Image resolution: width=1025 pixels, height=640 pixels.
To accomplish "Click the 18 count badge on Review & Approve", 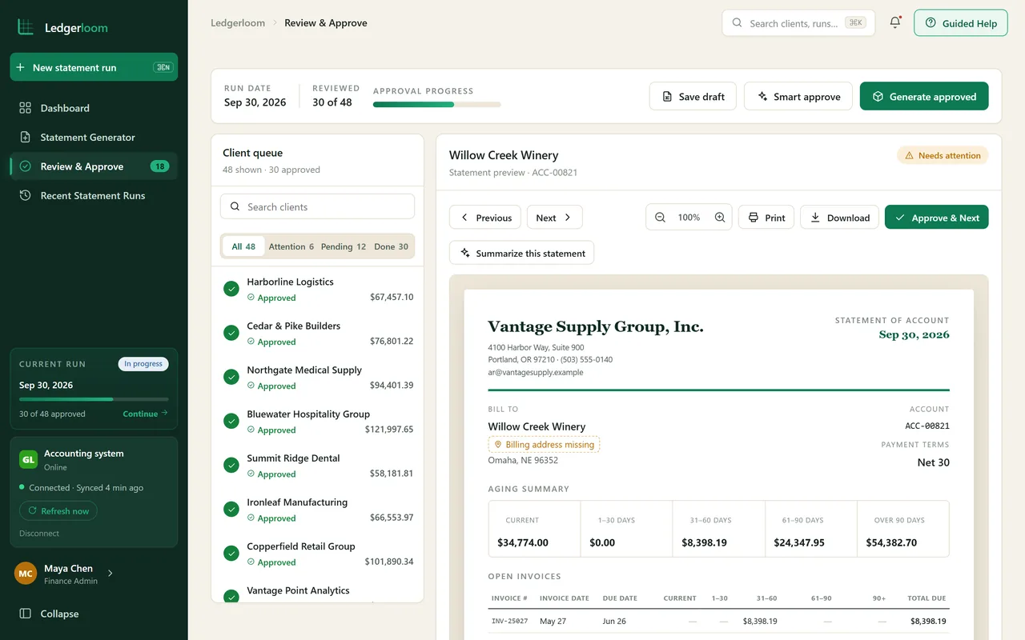I will click(x=159, y=166).
